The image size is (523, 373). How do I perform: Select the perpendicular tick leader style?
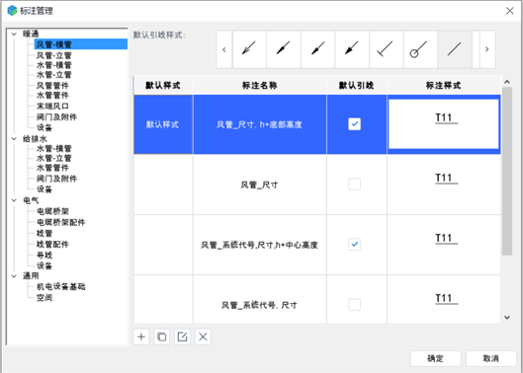(x=386, y=49)
